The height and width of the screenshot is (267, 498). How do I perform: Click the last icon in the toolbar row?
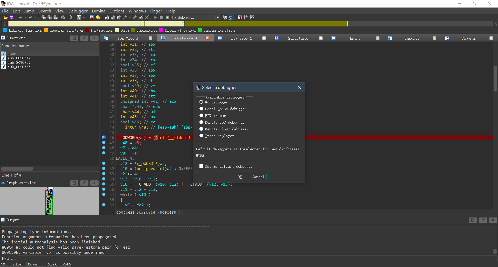point(252,17)
